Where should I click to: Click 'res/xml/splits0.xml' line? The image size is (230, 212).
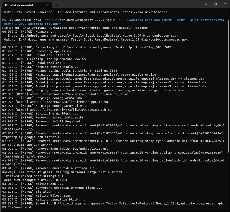(x=55, y=149)
